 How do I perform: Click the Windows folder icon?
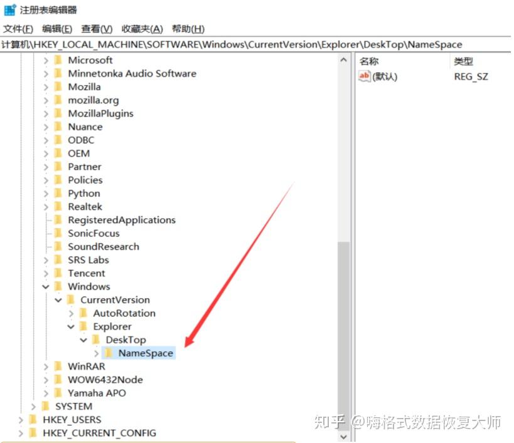(58, 286)
